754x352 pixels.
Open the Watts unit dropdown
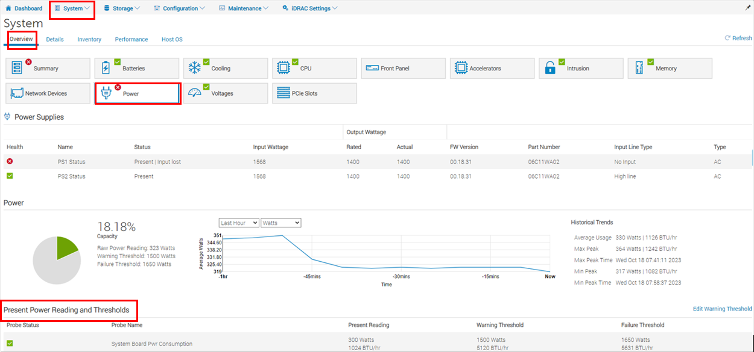(x=280, y=223)
